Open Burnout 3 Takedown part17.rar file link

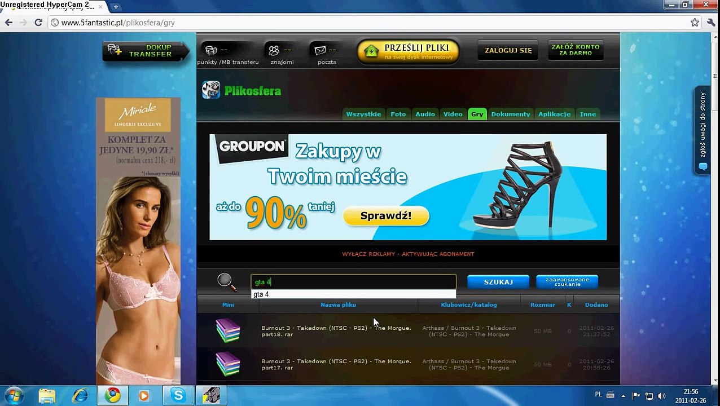(x=336, y=364)
